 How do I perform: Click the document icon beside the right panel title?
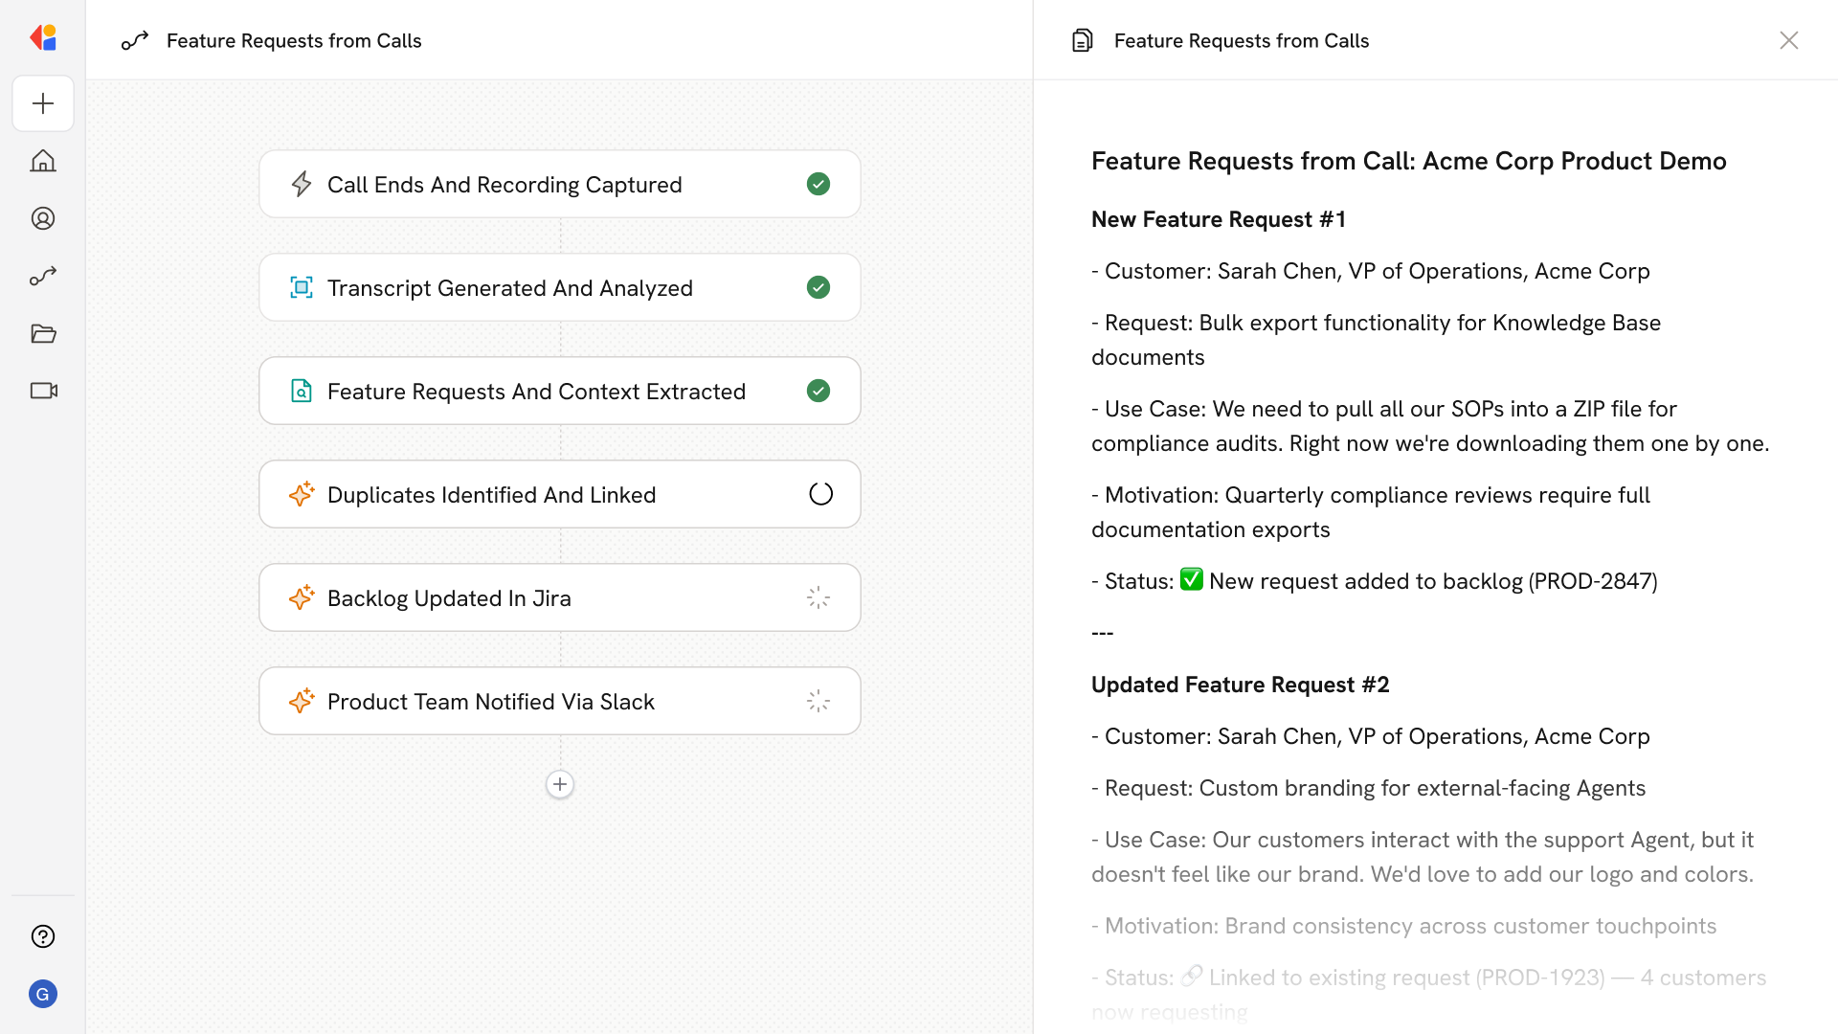pos(1082,40)
